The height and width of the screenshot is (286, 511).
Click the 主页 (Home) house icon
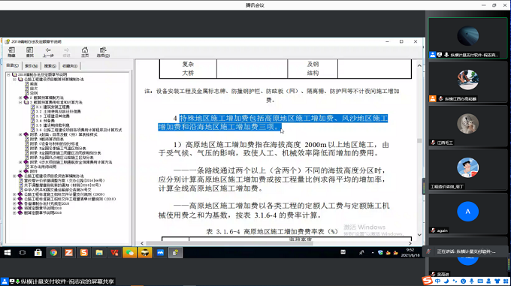click(x=85, y=51)
